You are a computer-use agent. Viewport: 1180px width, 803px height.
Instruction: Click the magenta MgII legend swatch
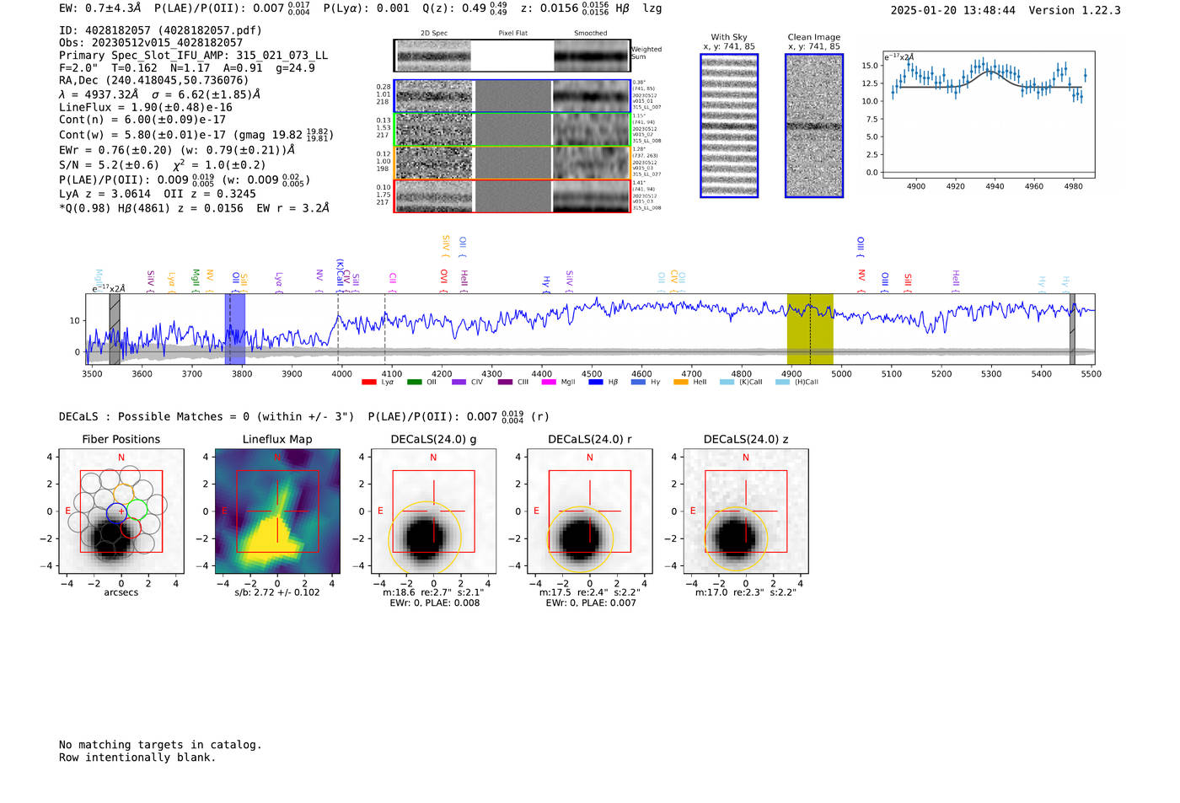(x=549, y=383)
